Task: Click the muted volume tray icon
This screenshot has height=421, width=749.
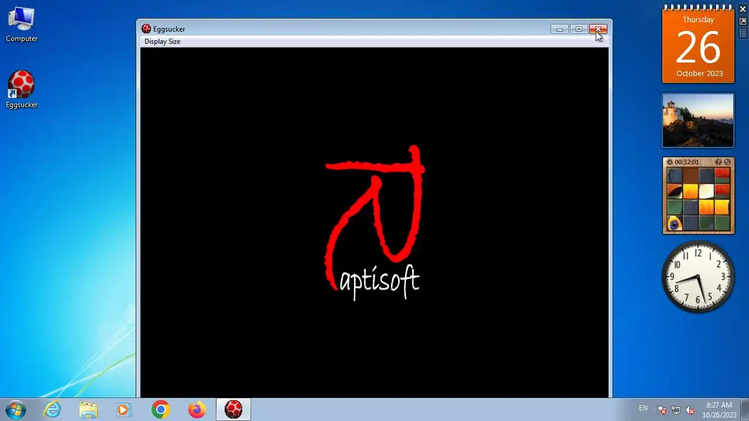Action: pos(690,410)
